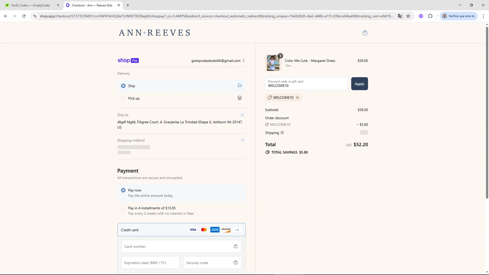The height and width of the screenshot is (275, 489).
Task: Click the lock icon in Card number field
Action: 235,246
